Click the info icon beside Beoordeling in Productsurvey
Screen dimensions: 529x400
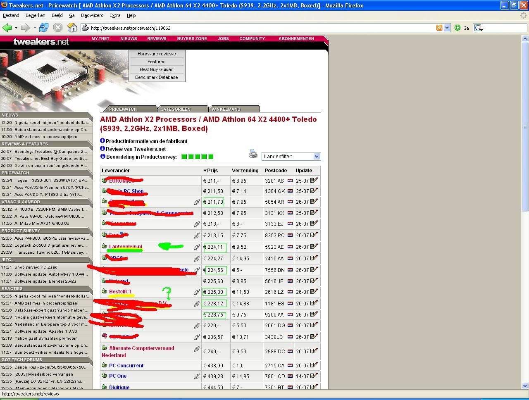coord(102,156)
